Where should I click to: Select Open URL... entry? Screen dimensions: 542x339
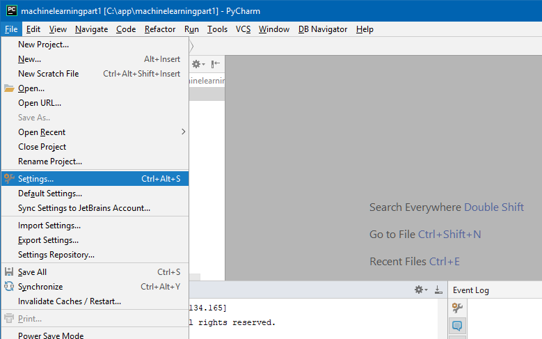95,103
